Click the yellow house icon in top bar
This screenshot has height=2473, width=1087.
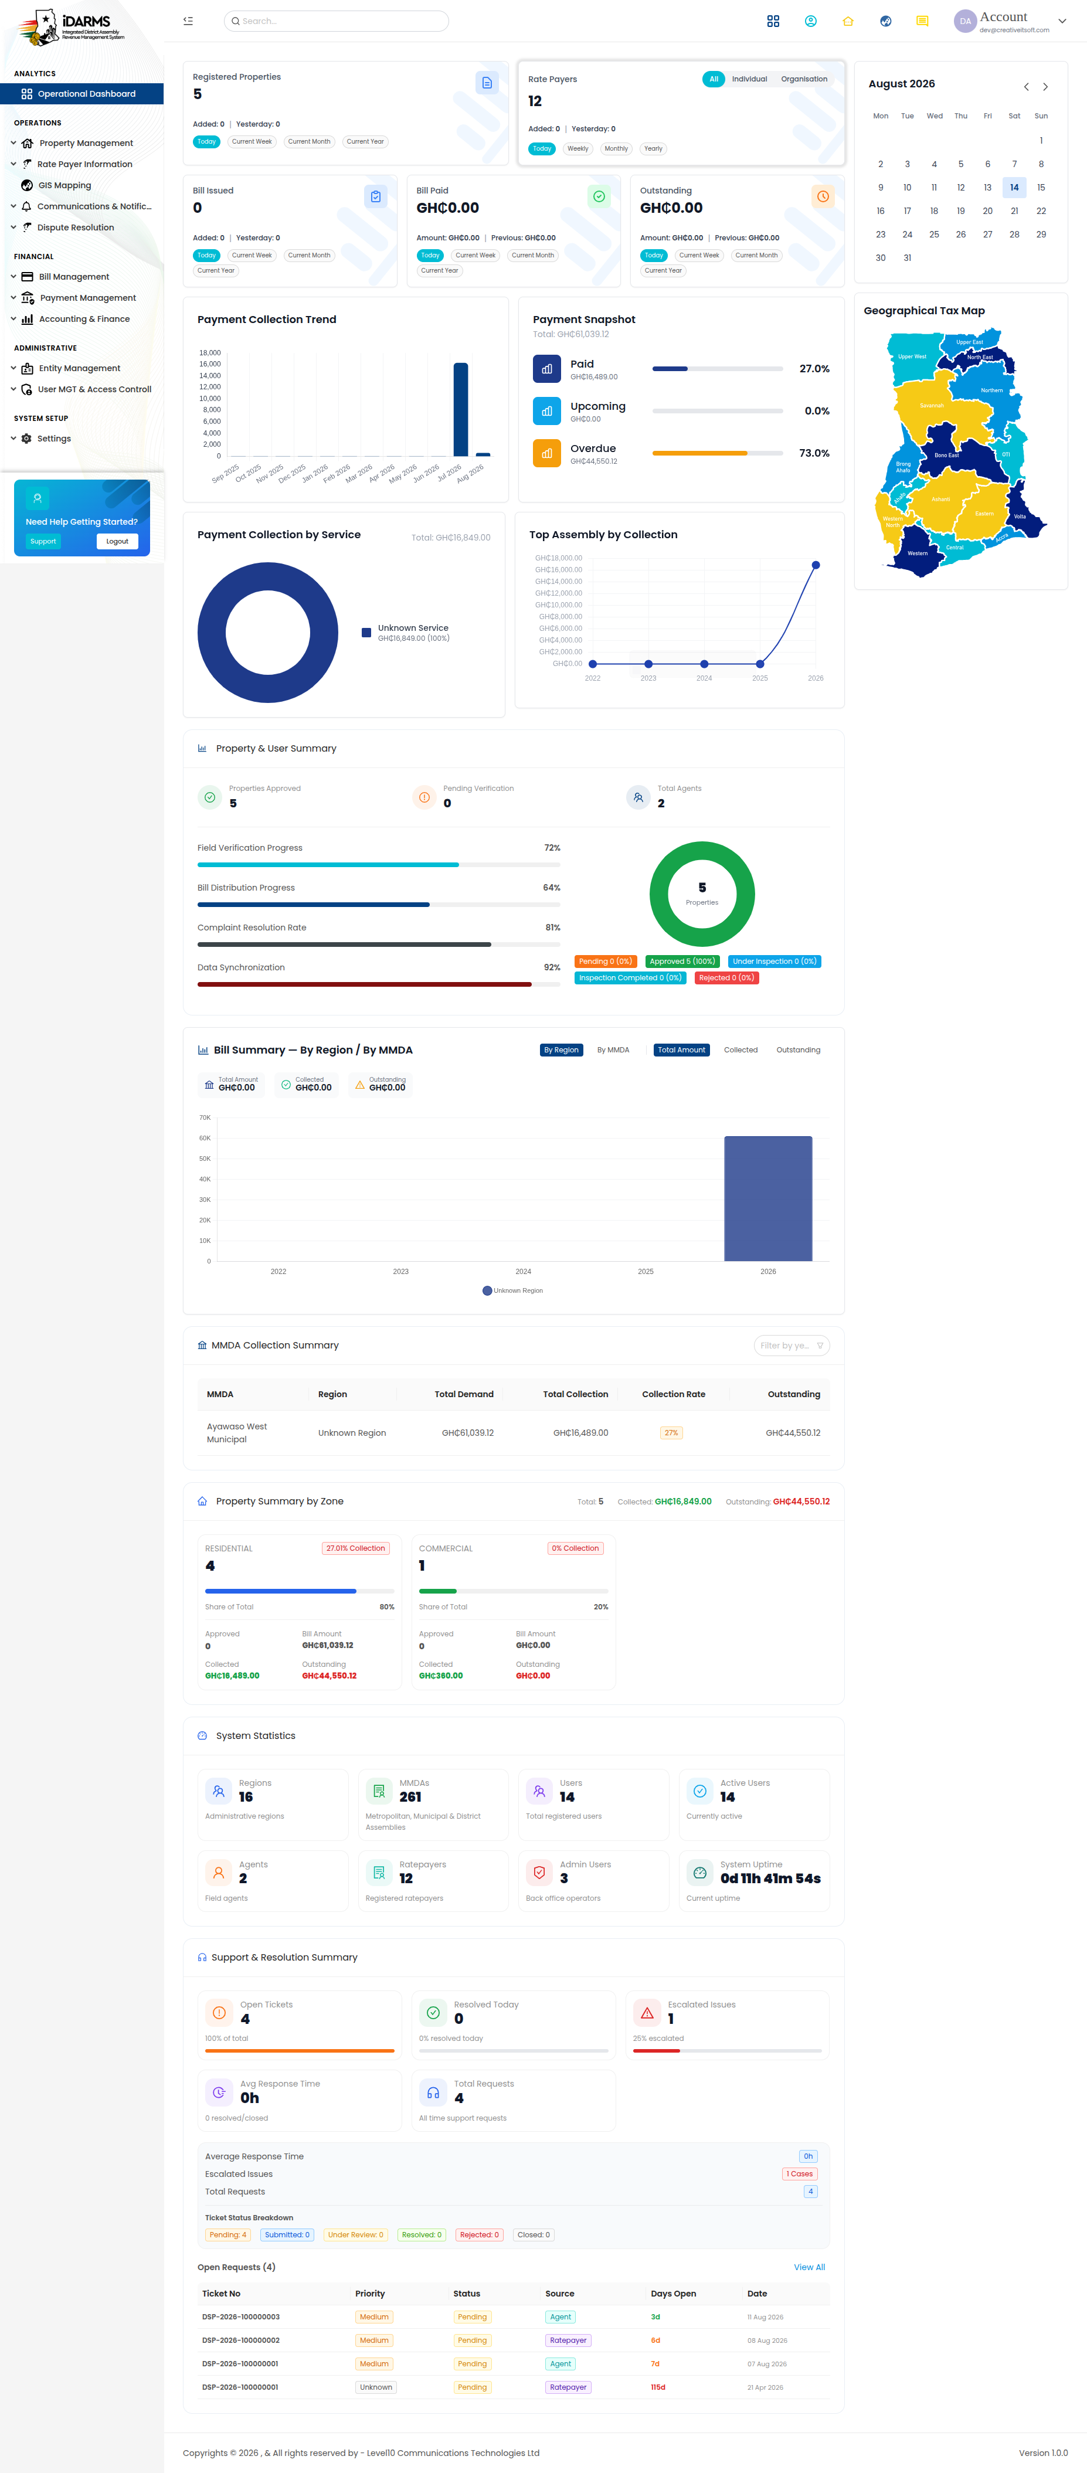(848, 21)
